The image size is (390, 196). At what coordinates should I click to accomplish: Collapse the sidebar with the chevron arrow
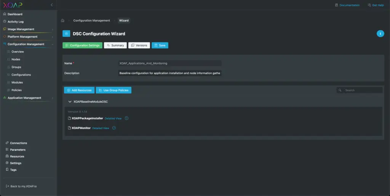pyautogui.click(x=52, y=5)
